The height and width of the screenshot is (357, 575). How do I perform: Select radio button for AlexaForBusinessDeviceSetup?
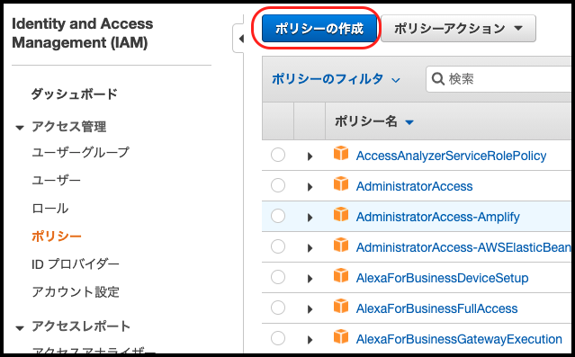tap(278, 277)
